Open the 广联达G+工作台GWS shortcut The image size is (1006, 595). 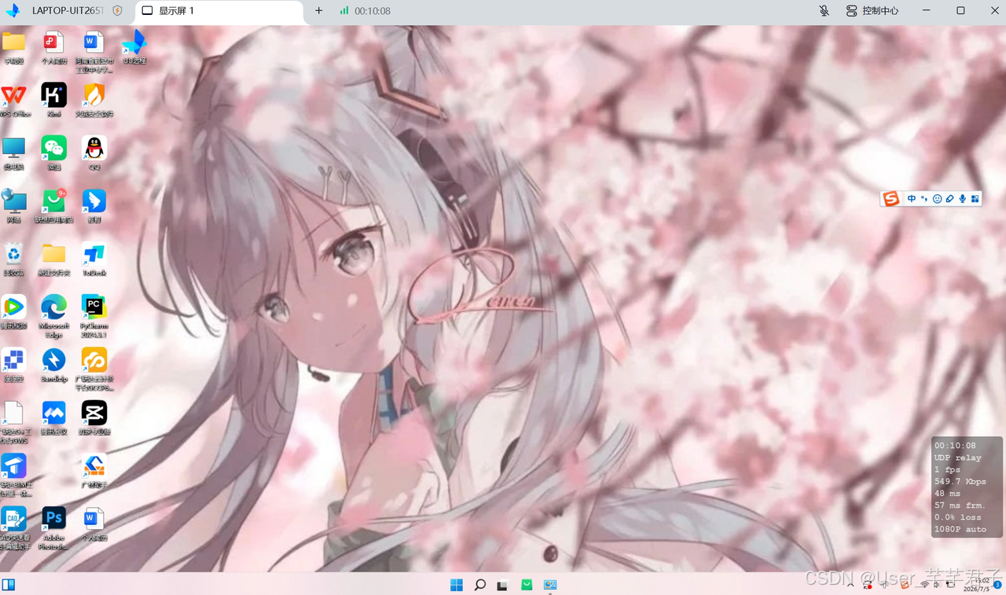(14, 422)
